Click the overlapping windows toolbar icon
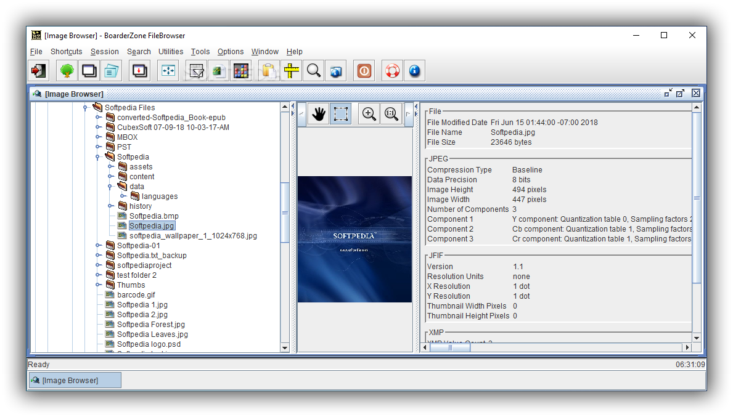Image resolution: width=733 pixels, height=417 pixels. pyautogui.click(x=89, y=71)
